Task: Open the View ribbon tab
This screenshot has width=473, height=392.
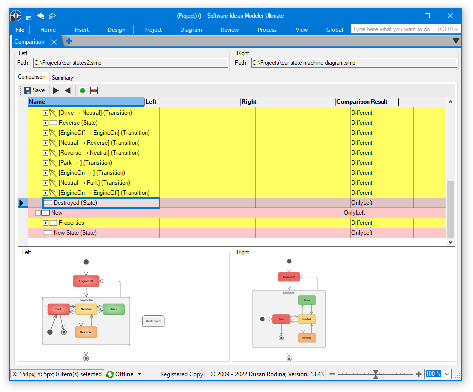Action: click(301, 30)
